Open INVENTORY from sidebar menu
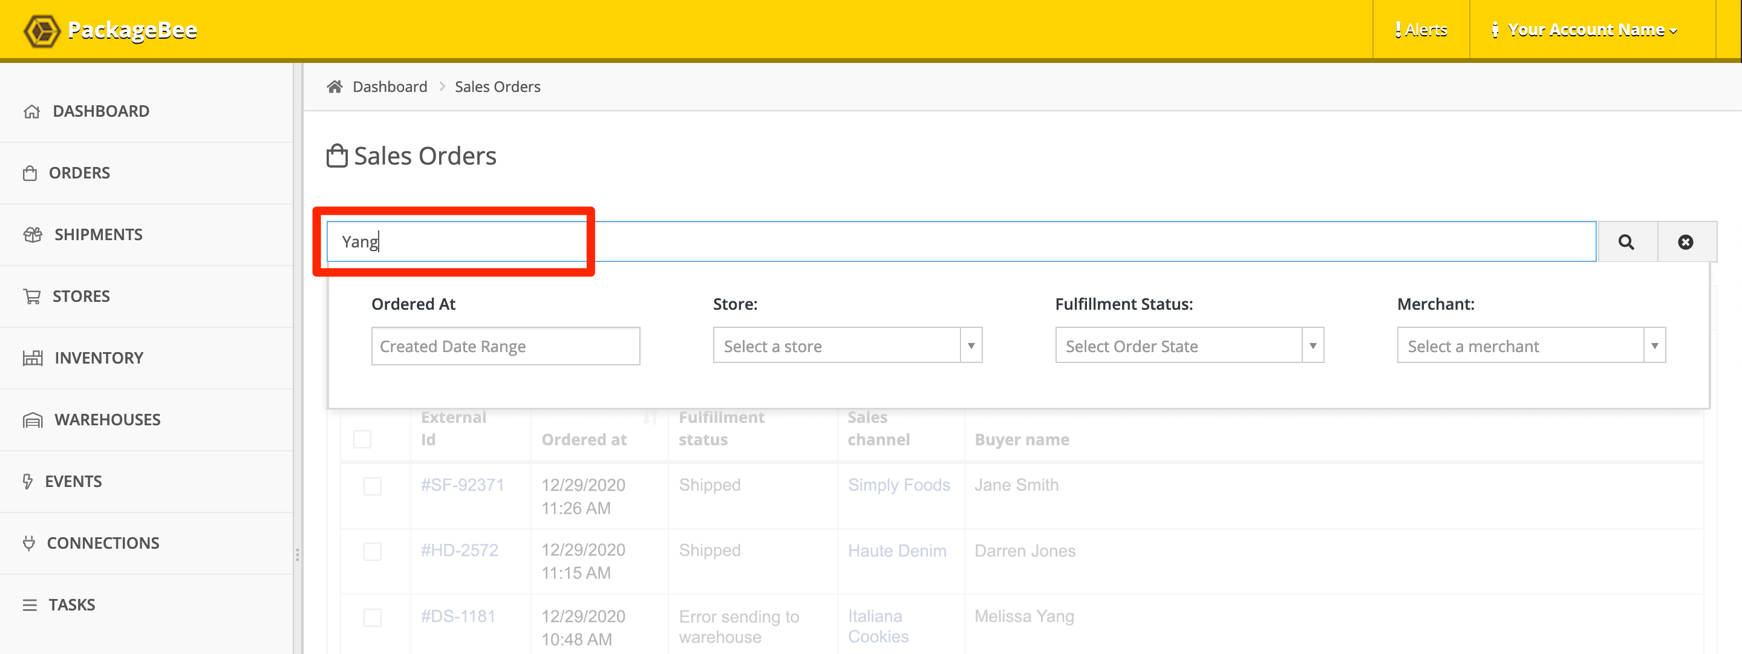The height and width of the screenshot is (654, 1742). 99,358
